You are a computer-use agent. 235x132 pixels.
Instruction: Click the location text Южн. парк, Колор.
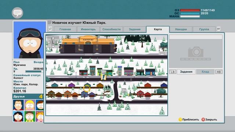(26, 84)
